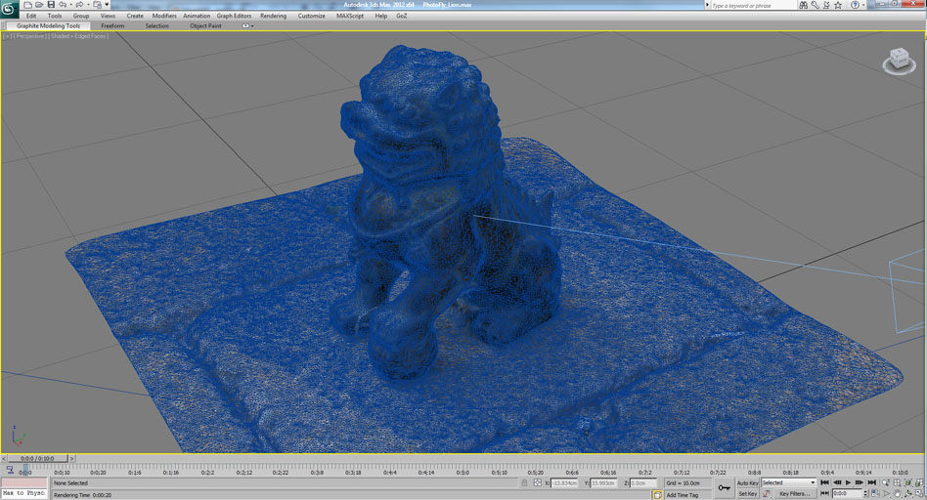
Task: Open the Shaded + Edged Faces viewport menu
Action: pyautogui.click(x=78, y=36)
